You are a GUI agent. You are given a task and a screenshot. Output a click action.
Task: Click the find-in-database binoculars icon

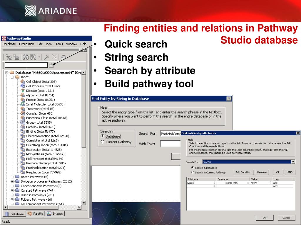pos(33,57)
